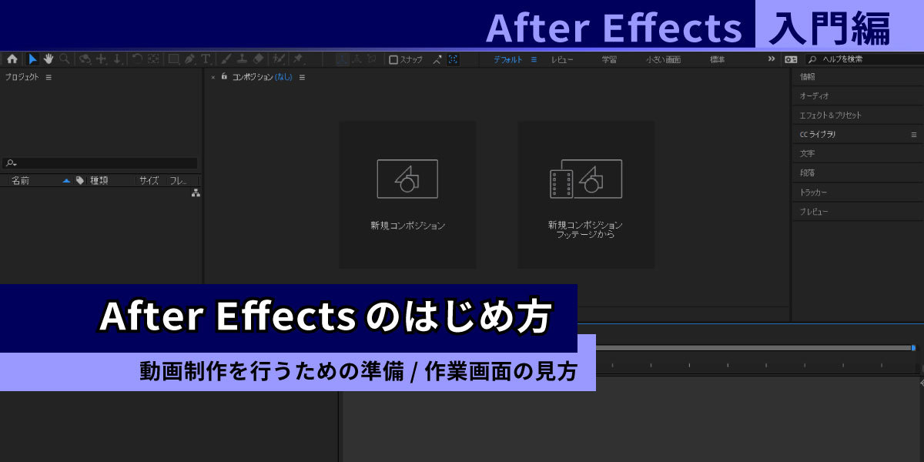924x462 pixels.
Task: Sort project items by サイズ column
Action: (149, 180)
